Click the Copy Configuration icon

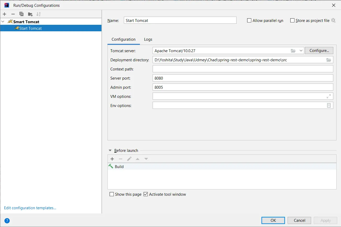pos(21,14)
